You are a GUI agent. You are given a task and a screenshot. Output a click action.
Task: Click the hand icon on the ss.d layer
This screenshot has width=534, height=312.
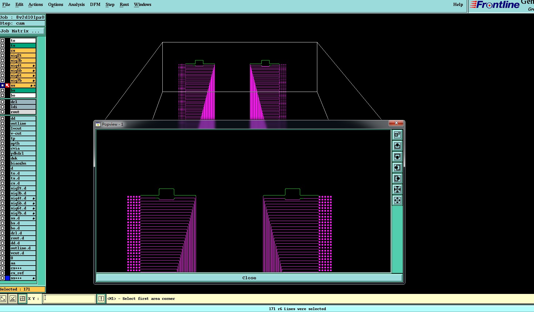point(34,218)
